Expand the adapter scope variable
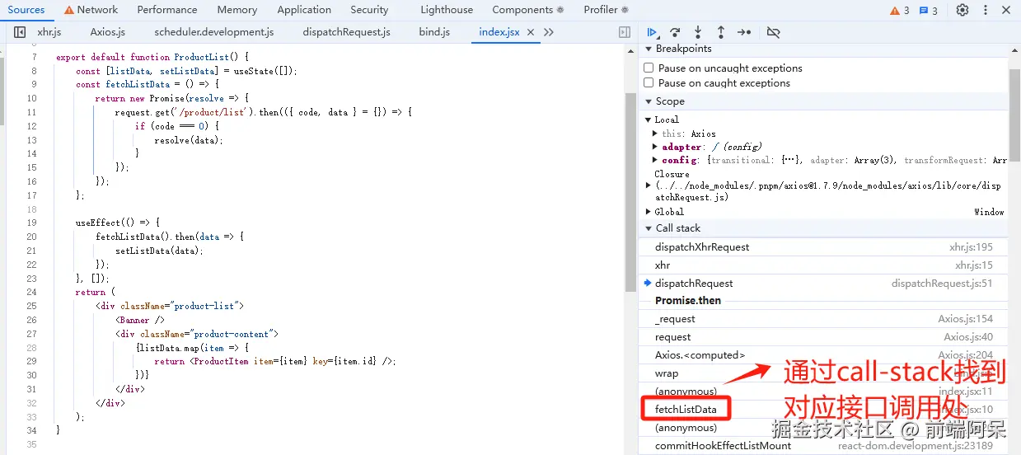Viewport: 1021px width, 455px height. 655,147
